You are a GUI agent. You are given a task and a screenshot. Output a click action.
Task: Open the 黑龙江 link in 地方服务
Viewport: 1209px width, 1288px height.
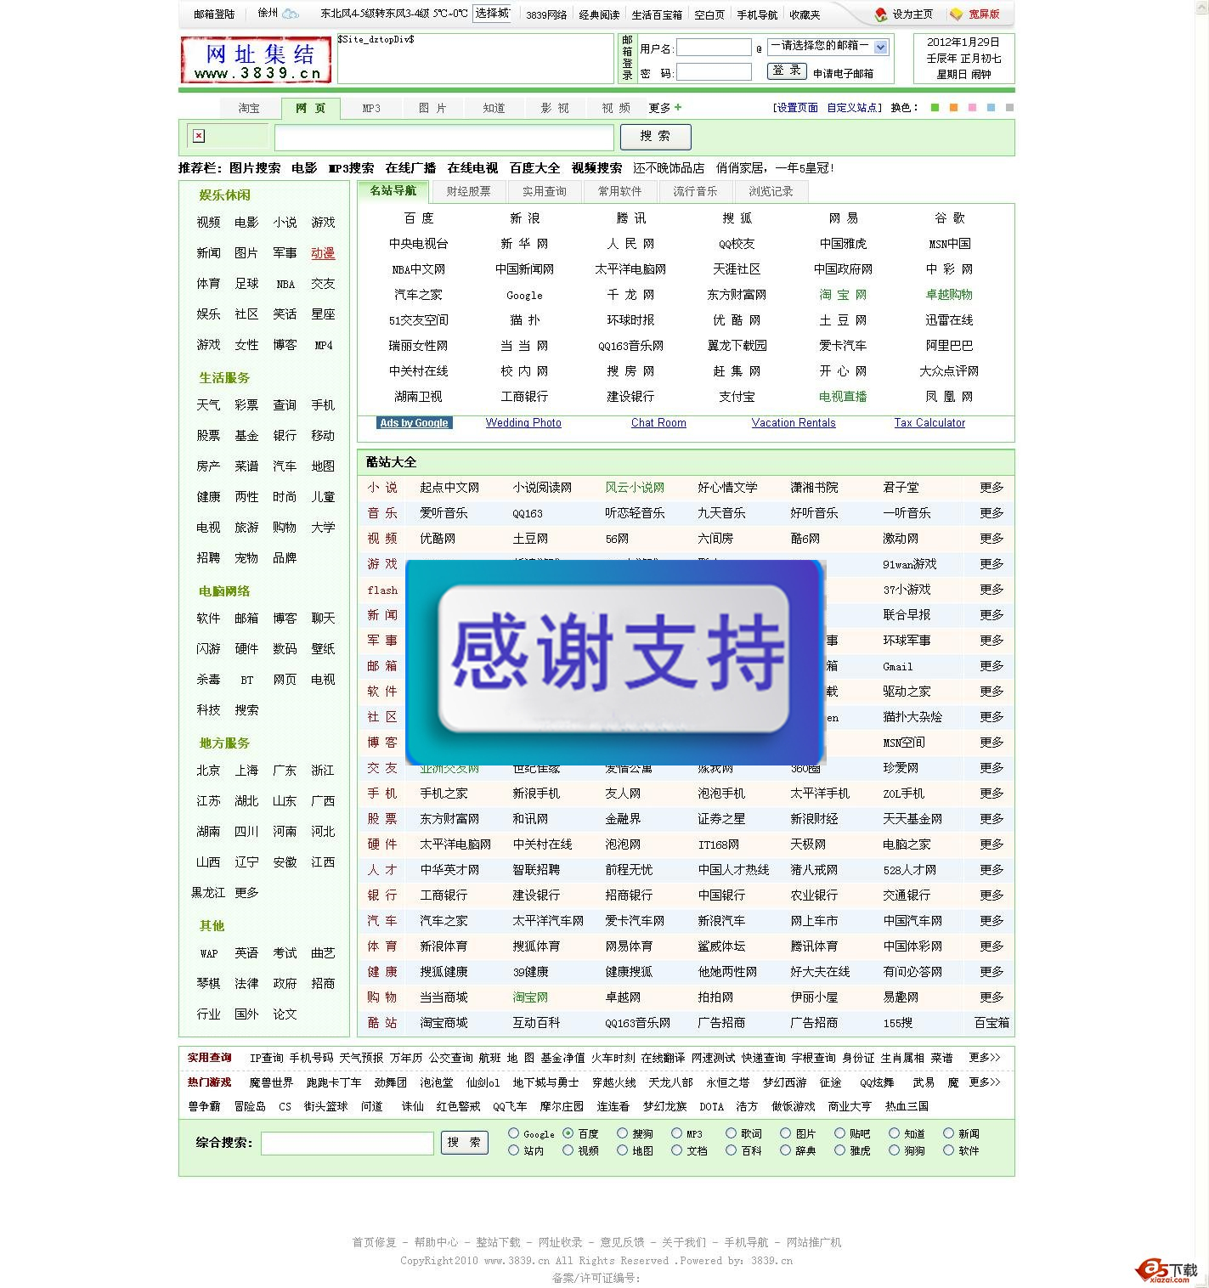coord(208,893)
